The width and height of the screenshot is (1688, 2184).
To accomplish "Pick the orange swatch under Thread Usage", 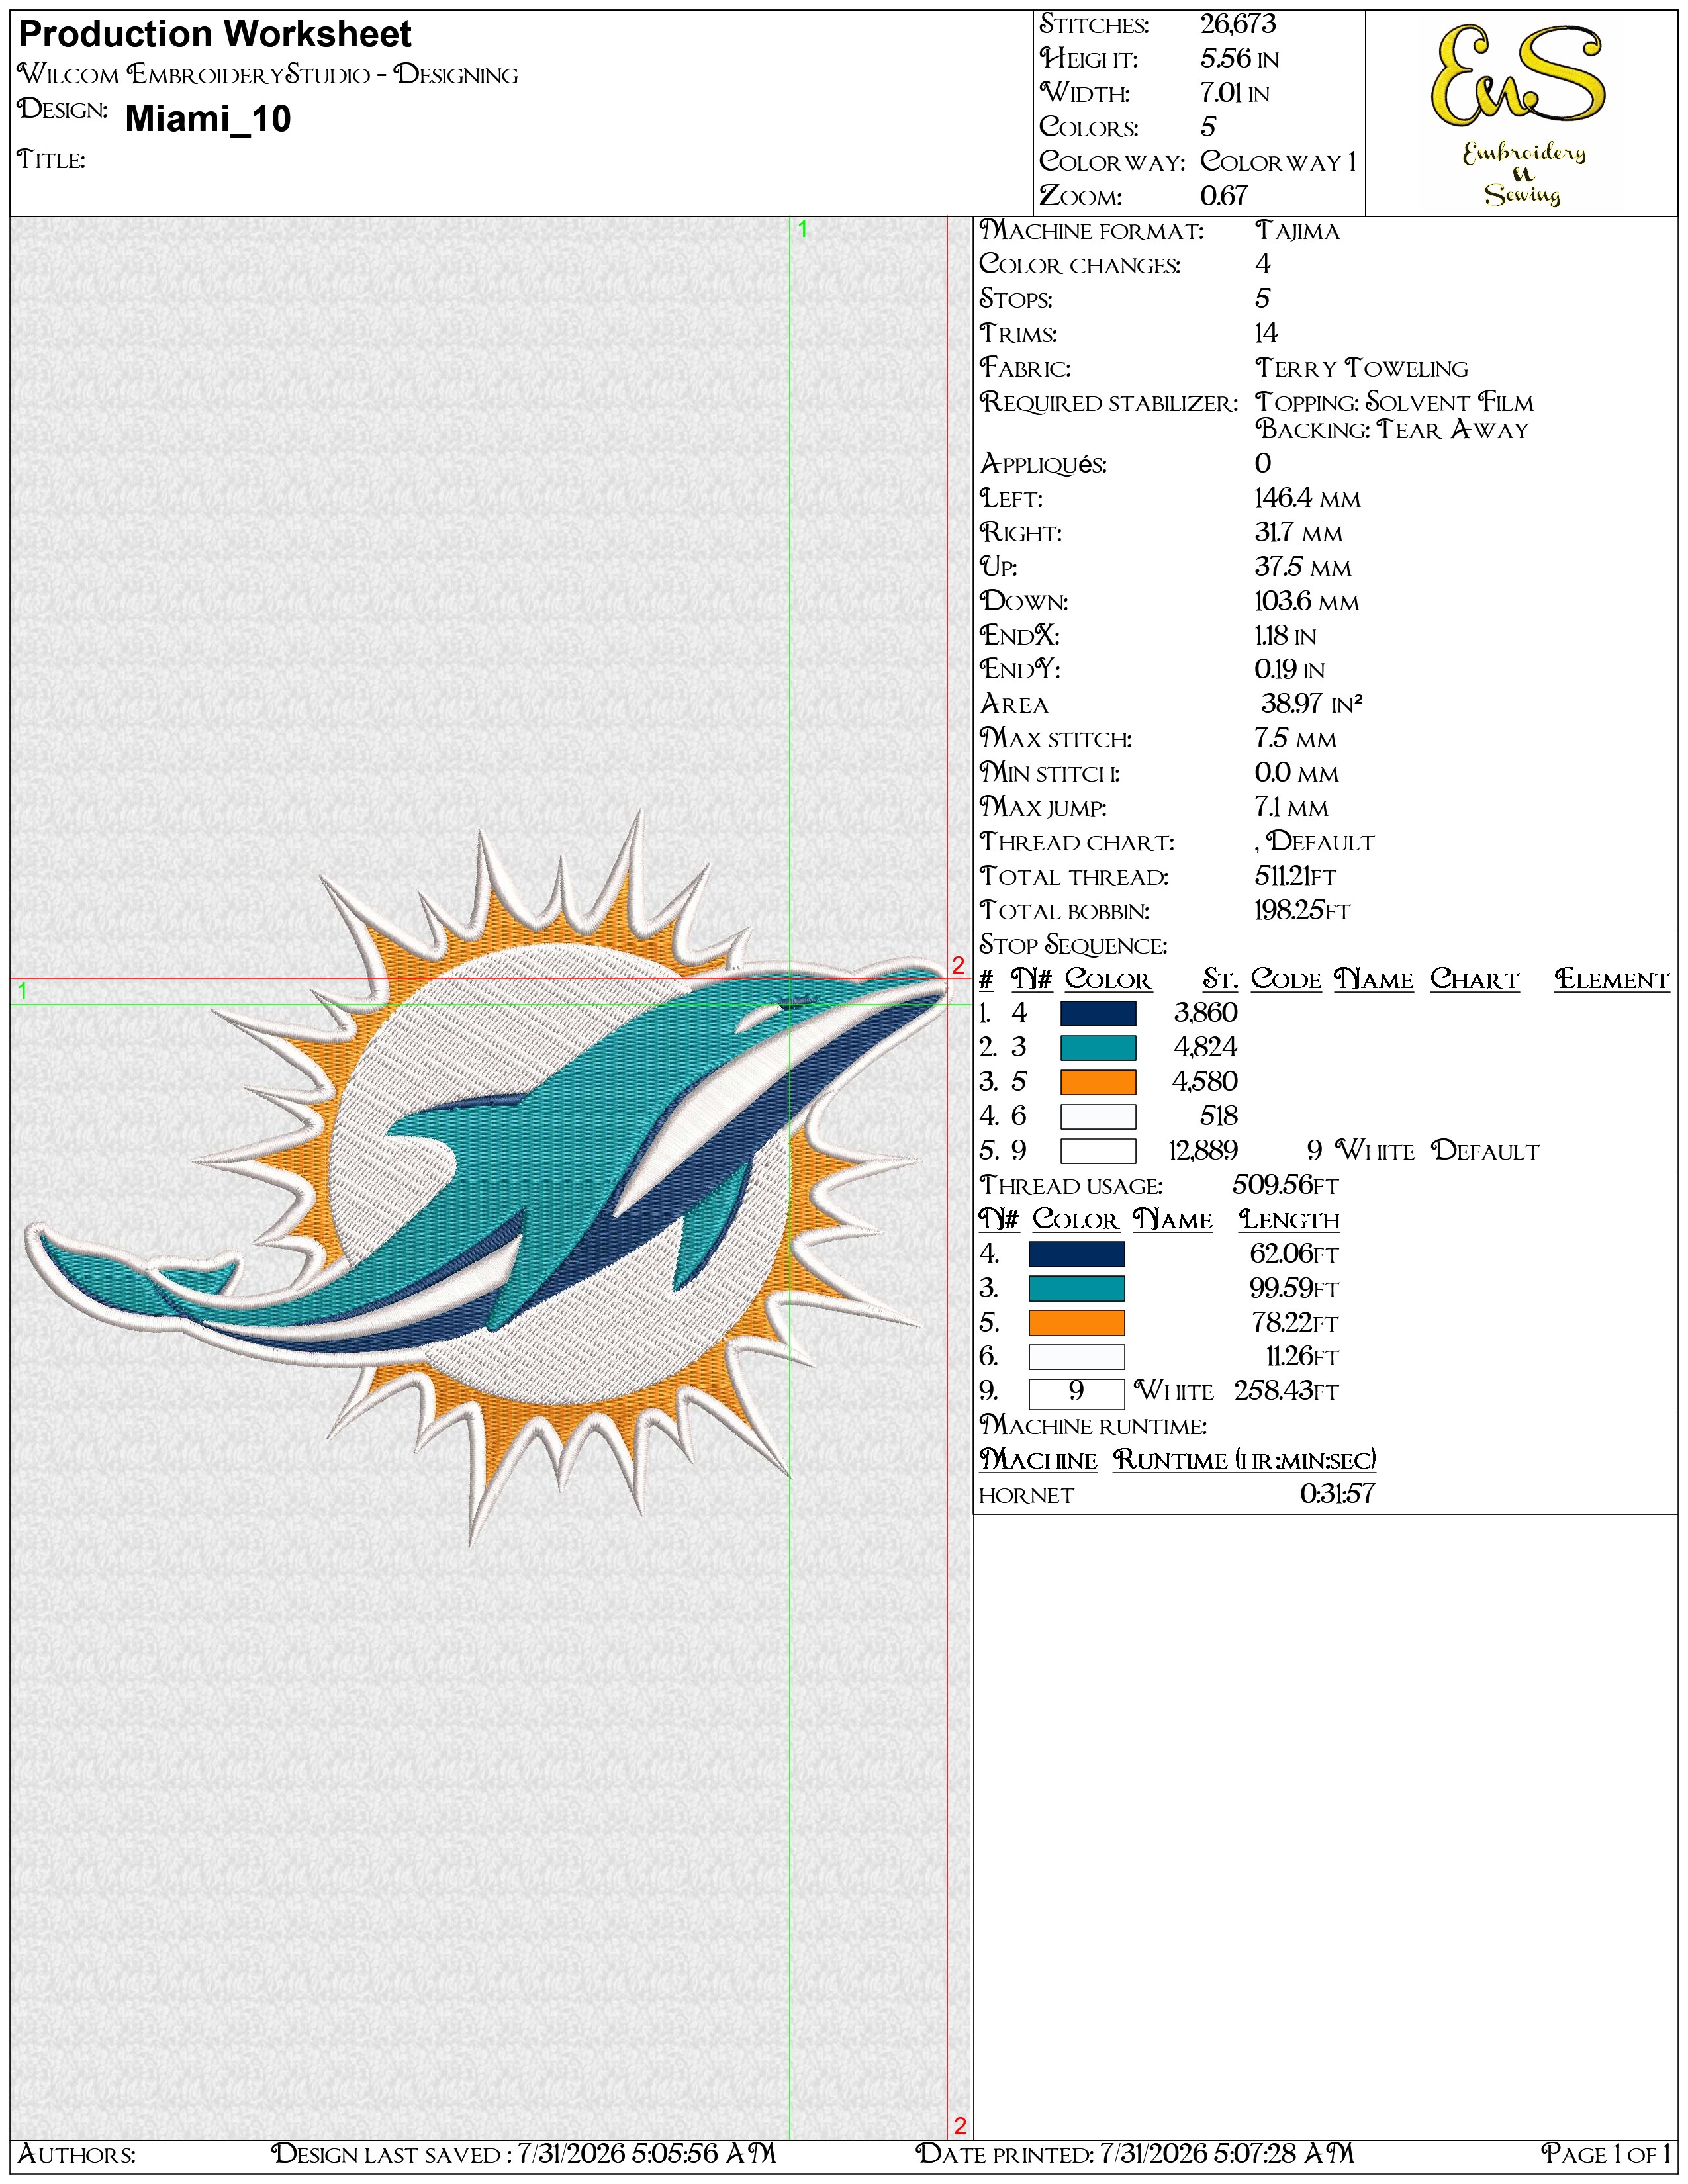I will click(1076, 1323).
